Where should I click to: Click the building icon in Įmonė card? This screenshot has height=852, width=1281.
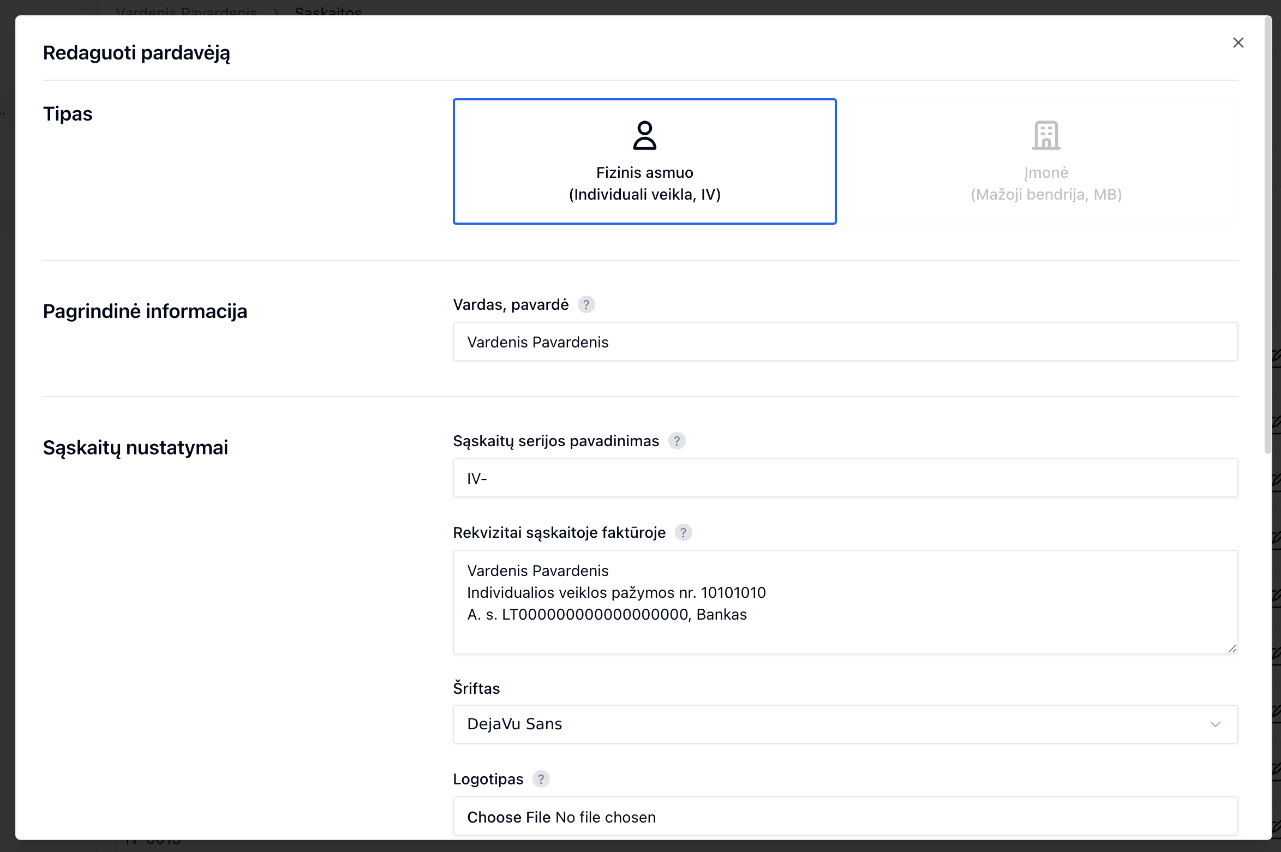click(x=1046, y=135)
